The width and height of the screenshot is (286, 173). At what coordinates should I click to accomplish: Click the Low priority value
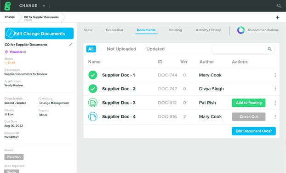tap(11, 114)
